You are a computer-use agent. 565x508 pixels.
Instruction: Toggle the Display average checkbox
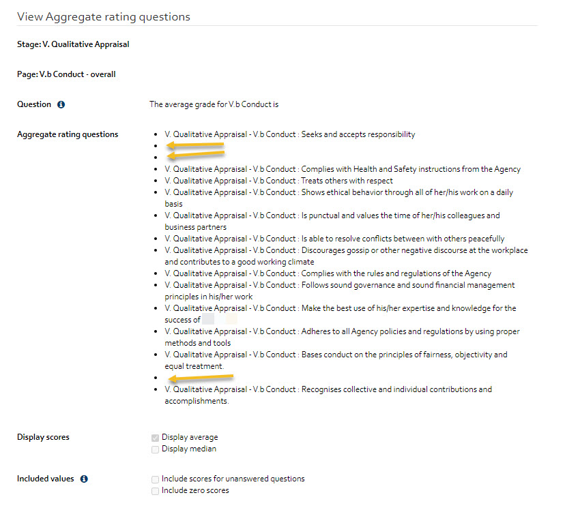pos(155,438)
